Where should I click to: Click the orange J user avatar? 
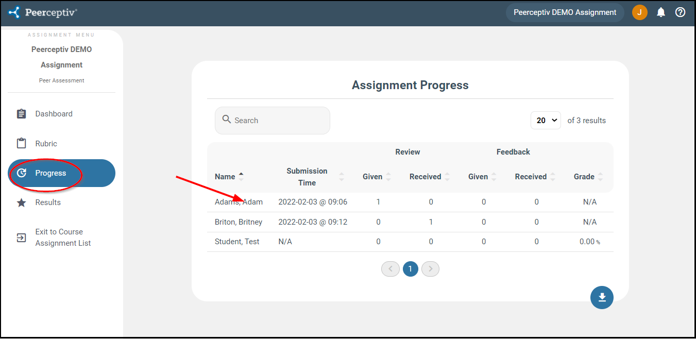point(639,12)
